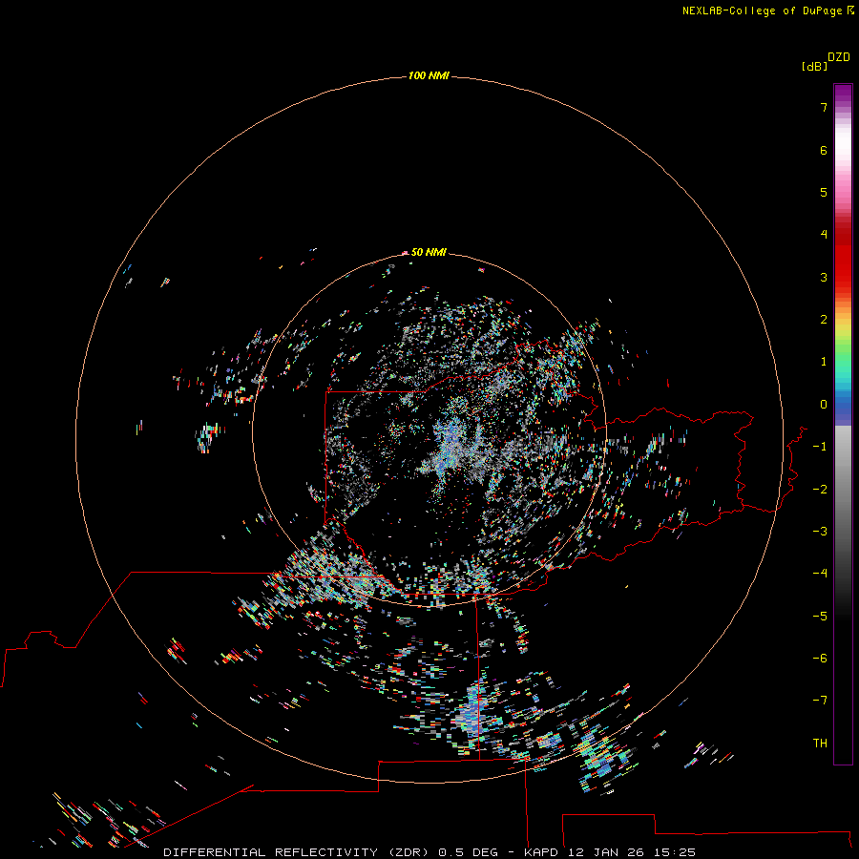The width and height of the screenshot is (859, 859).
Task: Click the -1 dB legend value
Action: click(820, 447)
